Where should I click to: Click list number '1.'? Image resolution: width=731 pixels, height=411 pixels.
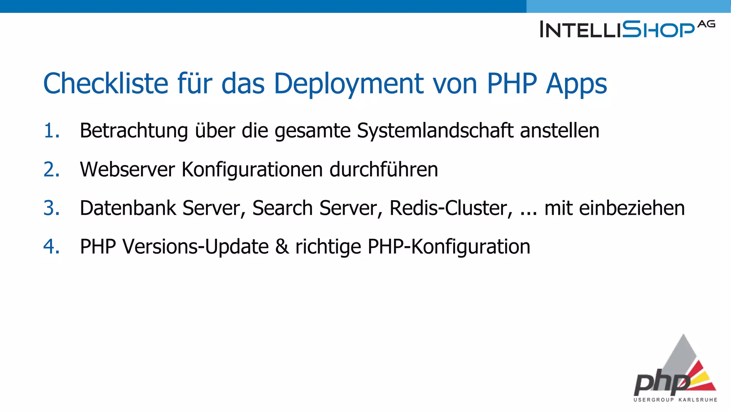pyautogui.click(x=51, y=131)
